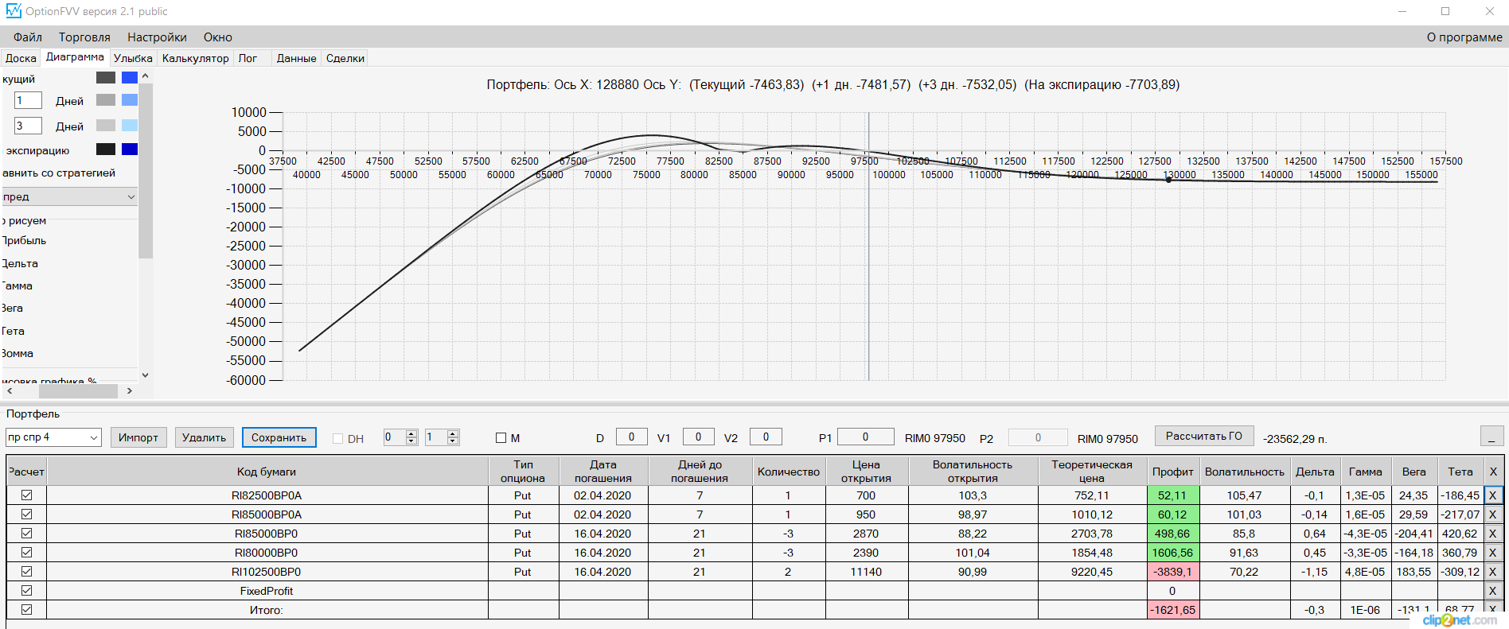Image resolution: width=1509 pixels, height=629 pixels.
Task: Click the left panel scroll-left arrow
Action: (10, 390)
